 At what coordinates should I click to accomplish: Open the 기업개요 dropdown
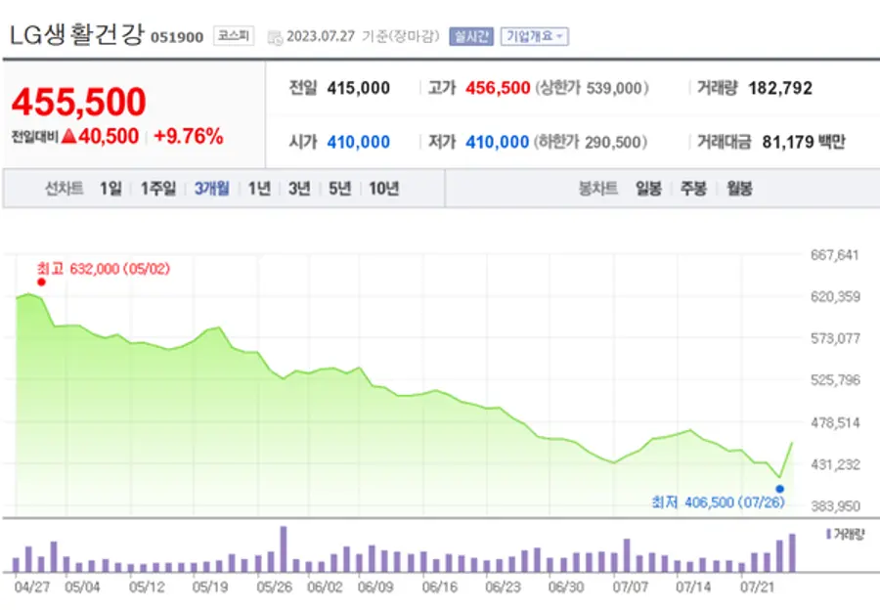(534, 36)
